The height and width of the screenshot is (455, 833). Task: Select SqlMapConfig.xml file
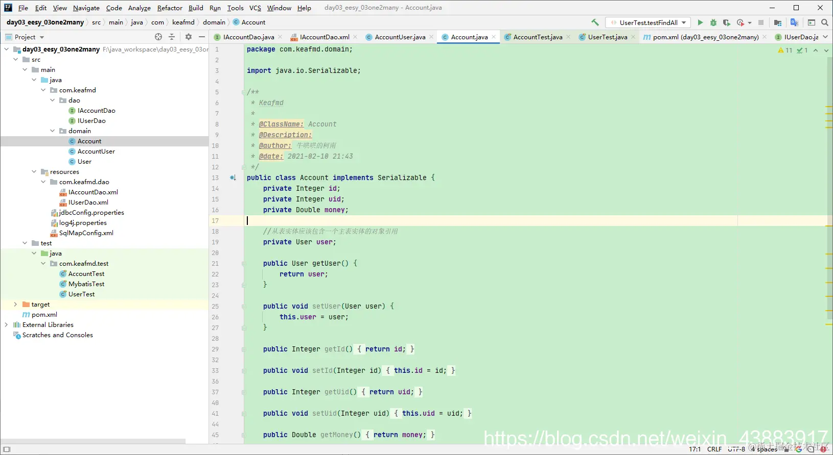(x=86, y=233)
